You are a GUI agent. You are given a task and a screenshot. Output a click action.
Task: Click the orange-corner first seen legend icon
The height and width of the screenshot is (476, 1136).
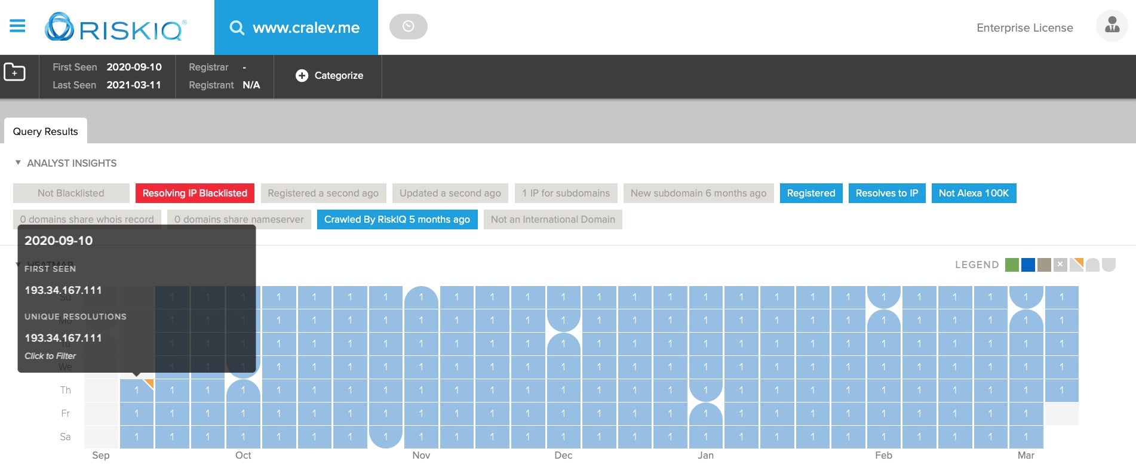pos(1076,265)
